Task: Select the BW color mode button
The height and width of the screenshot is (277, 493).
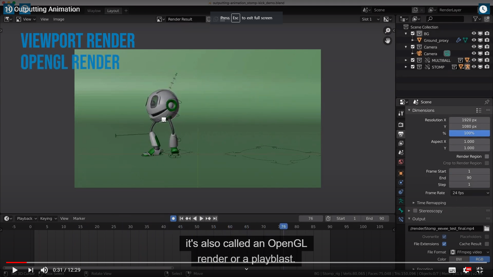Action: click(x=459, y=259)
